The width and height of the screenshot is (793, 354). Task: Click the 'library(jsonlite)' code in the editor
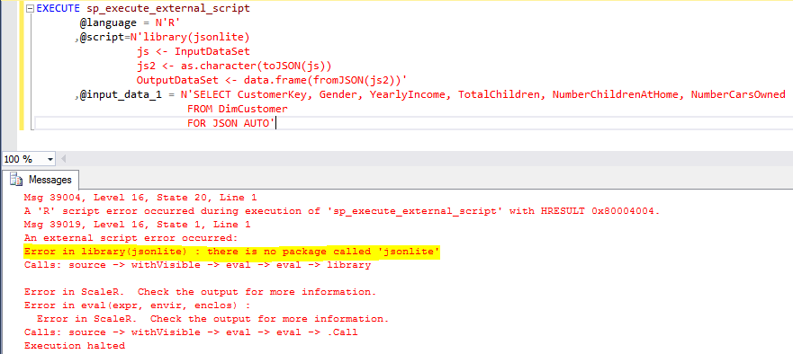tap(197, 38)
